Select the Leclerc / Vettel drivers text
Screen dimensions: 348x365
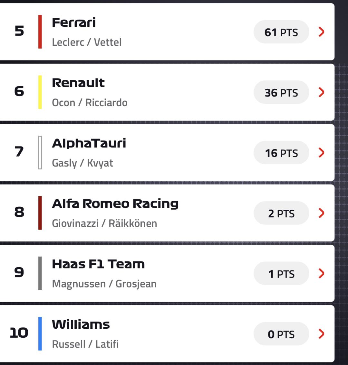pos(87,42)
